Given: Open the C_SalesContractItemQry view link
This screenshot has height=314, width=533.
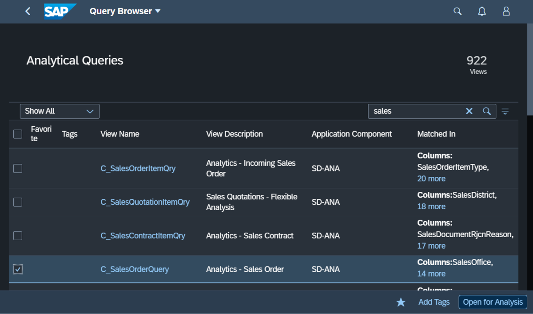Looking at the screenshot, I should pos(143,235).
